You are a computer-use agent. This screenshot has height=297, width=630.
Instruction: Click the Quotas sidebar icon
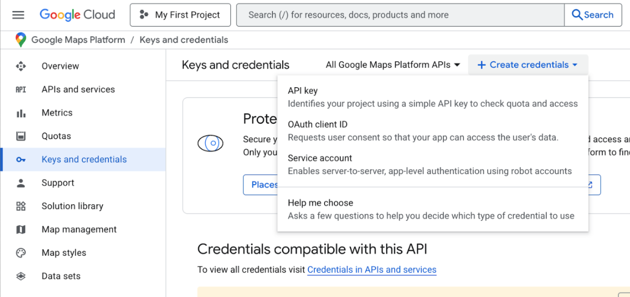tap(21, 136)
